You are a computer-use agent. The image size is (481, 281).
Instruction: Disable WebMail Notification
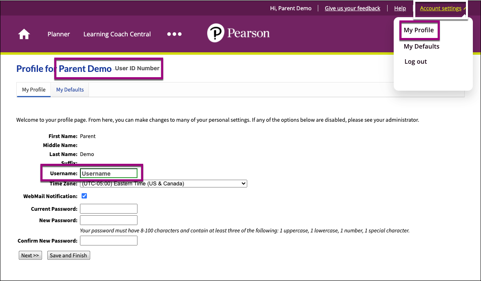pyautogui.click(x=84, y=196)
